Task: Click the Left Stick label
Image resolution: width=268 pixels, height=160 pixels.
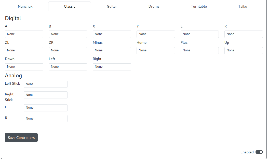Action: coord(12,84)
